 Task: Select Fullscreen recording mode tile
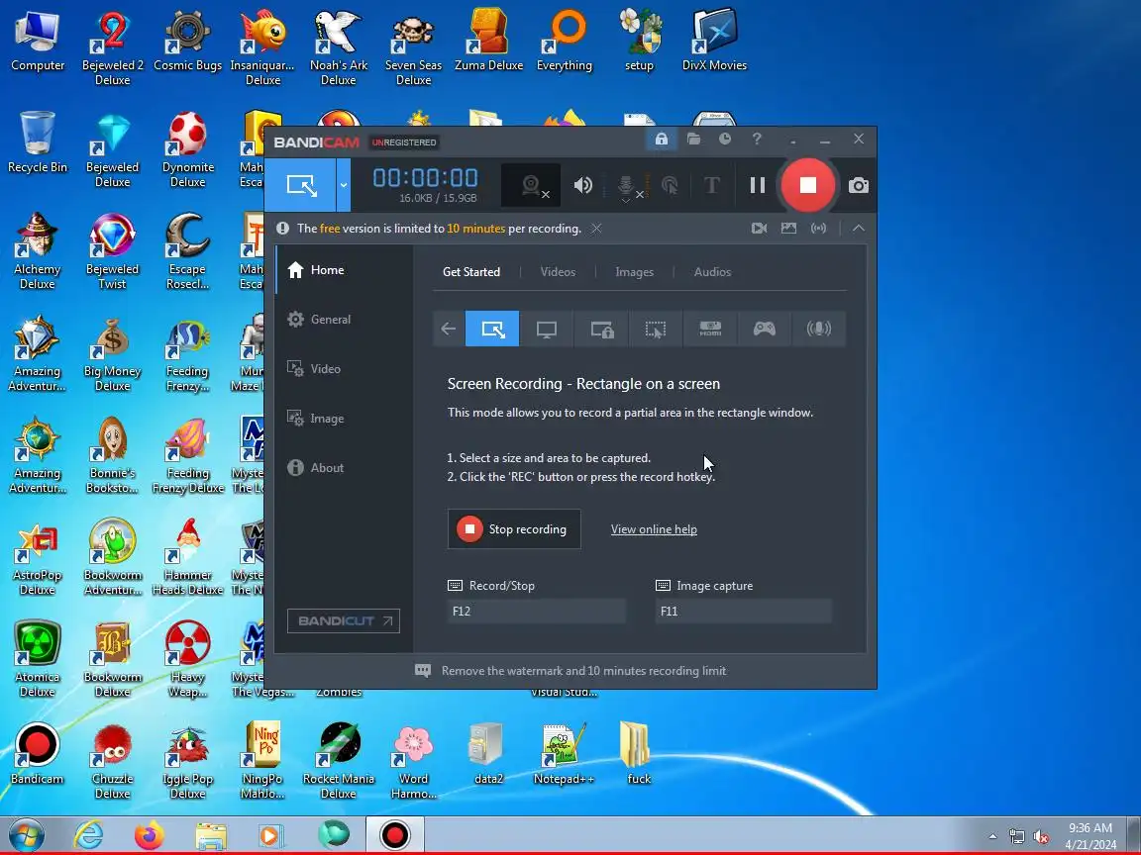point(547,329)
